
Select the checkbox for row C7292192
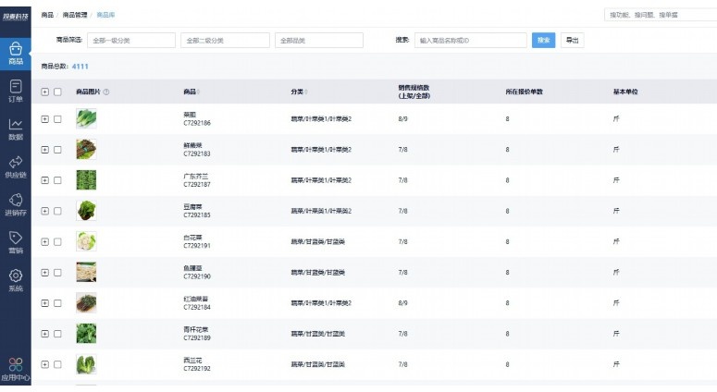pos(57,364)
